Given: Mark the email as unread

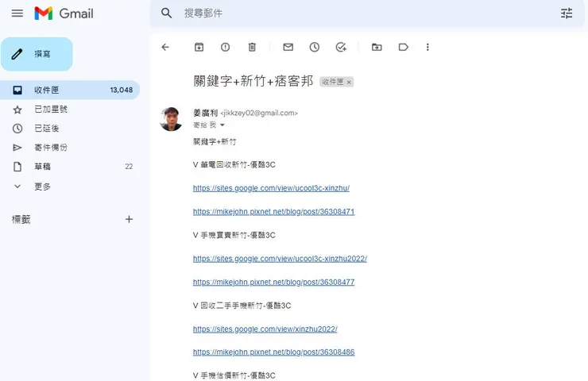Looking at the screenshot, I should point(288,47).
